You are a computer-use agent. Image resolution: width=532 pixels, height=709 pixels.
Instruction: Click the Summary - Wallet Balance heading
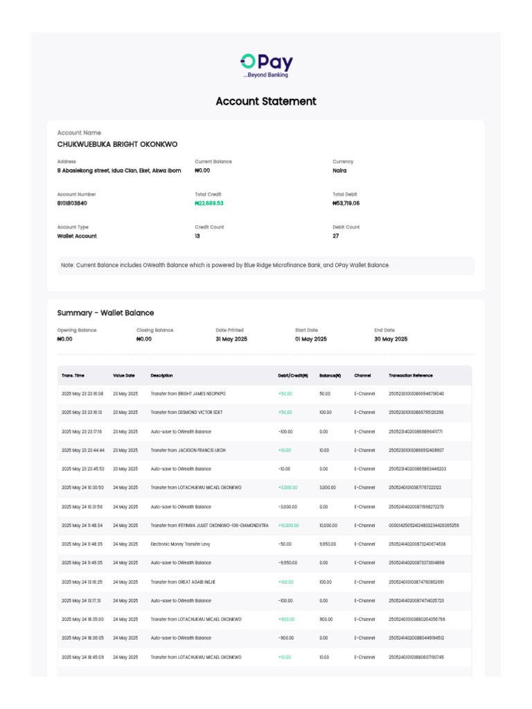[105, 313]
